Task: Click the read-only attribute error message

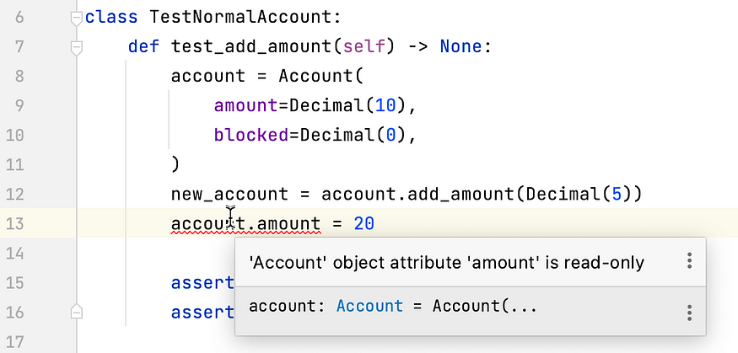Action: tap(446, 263)
